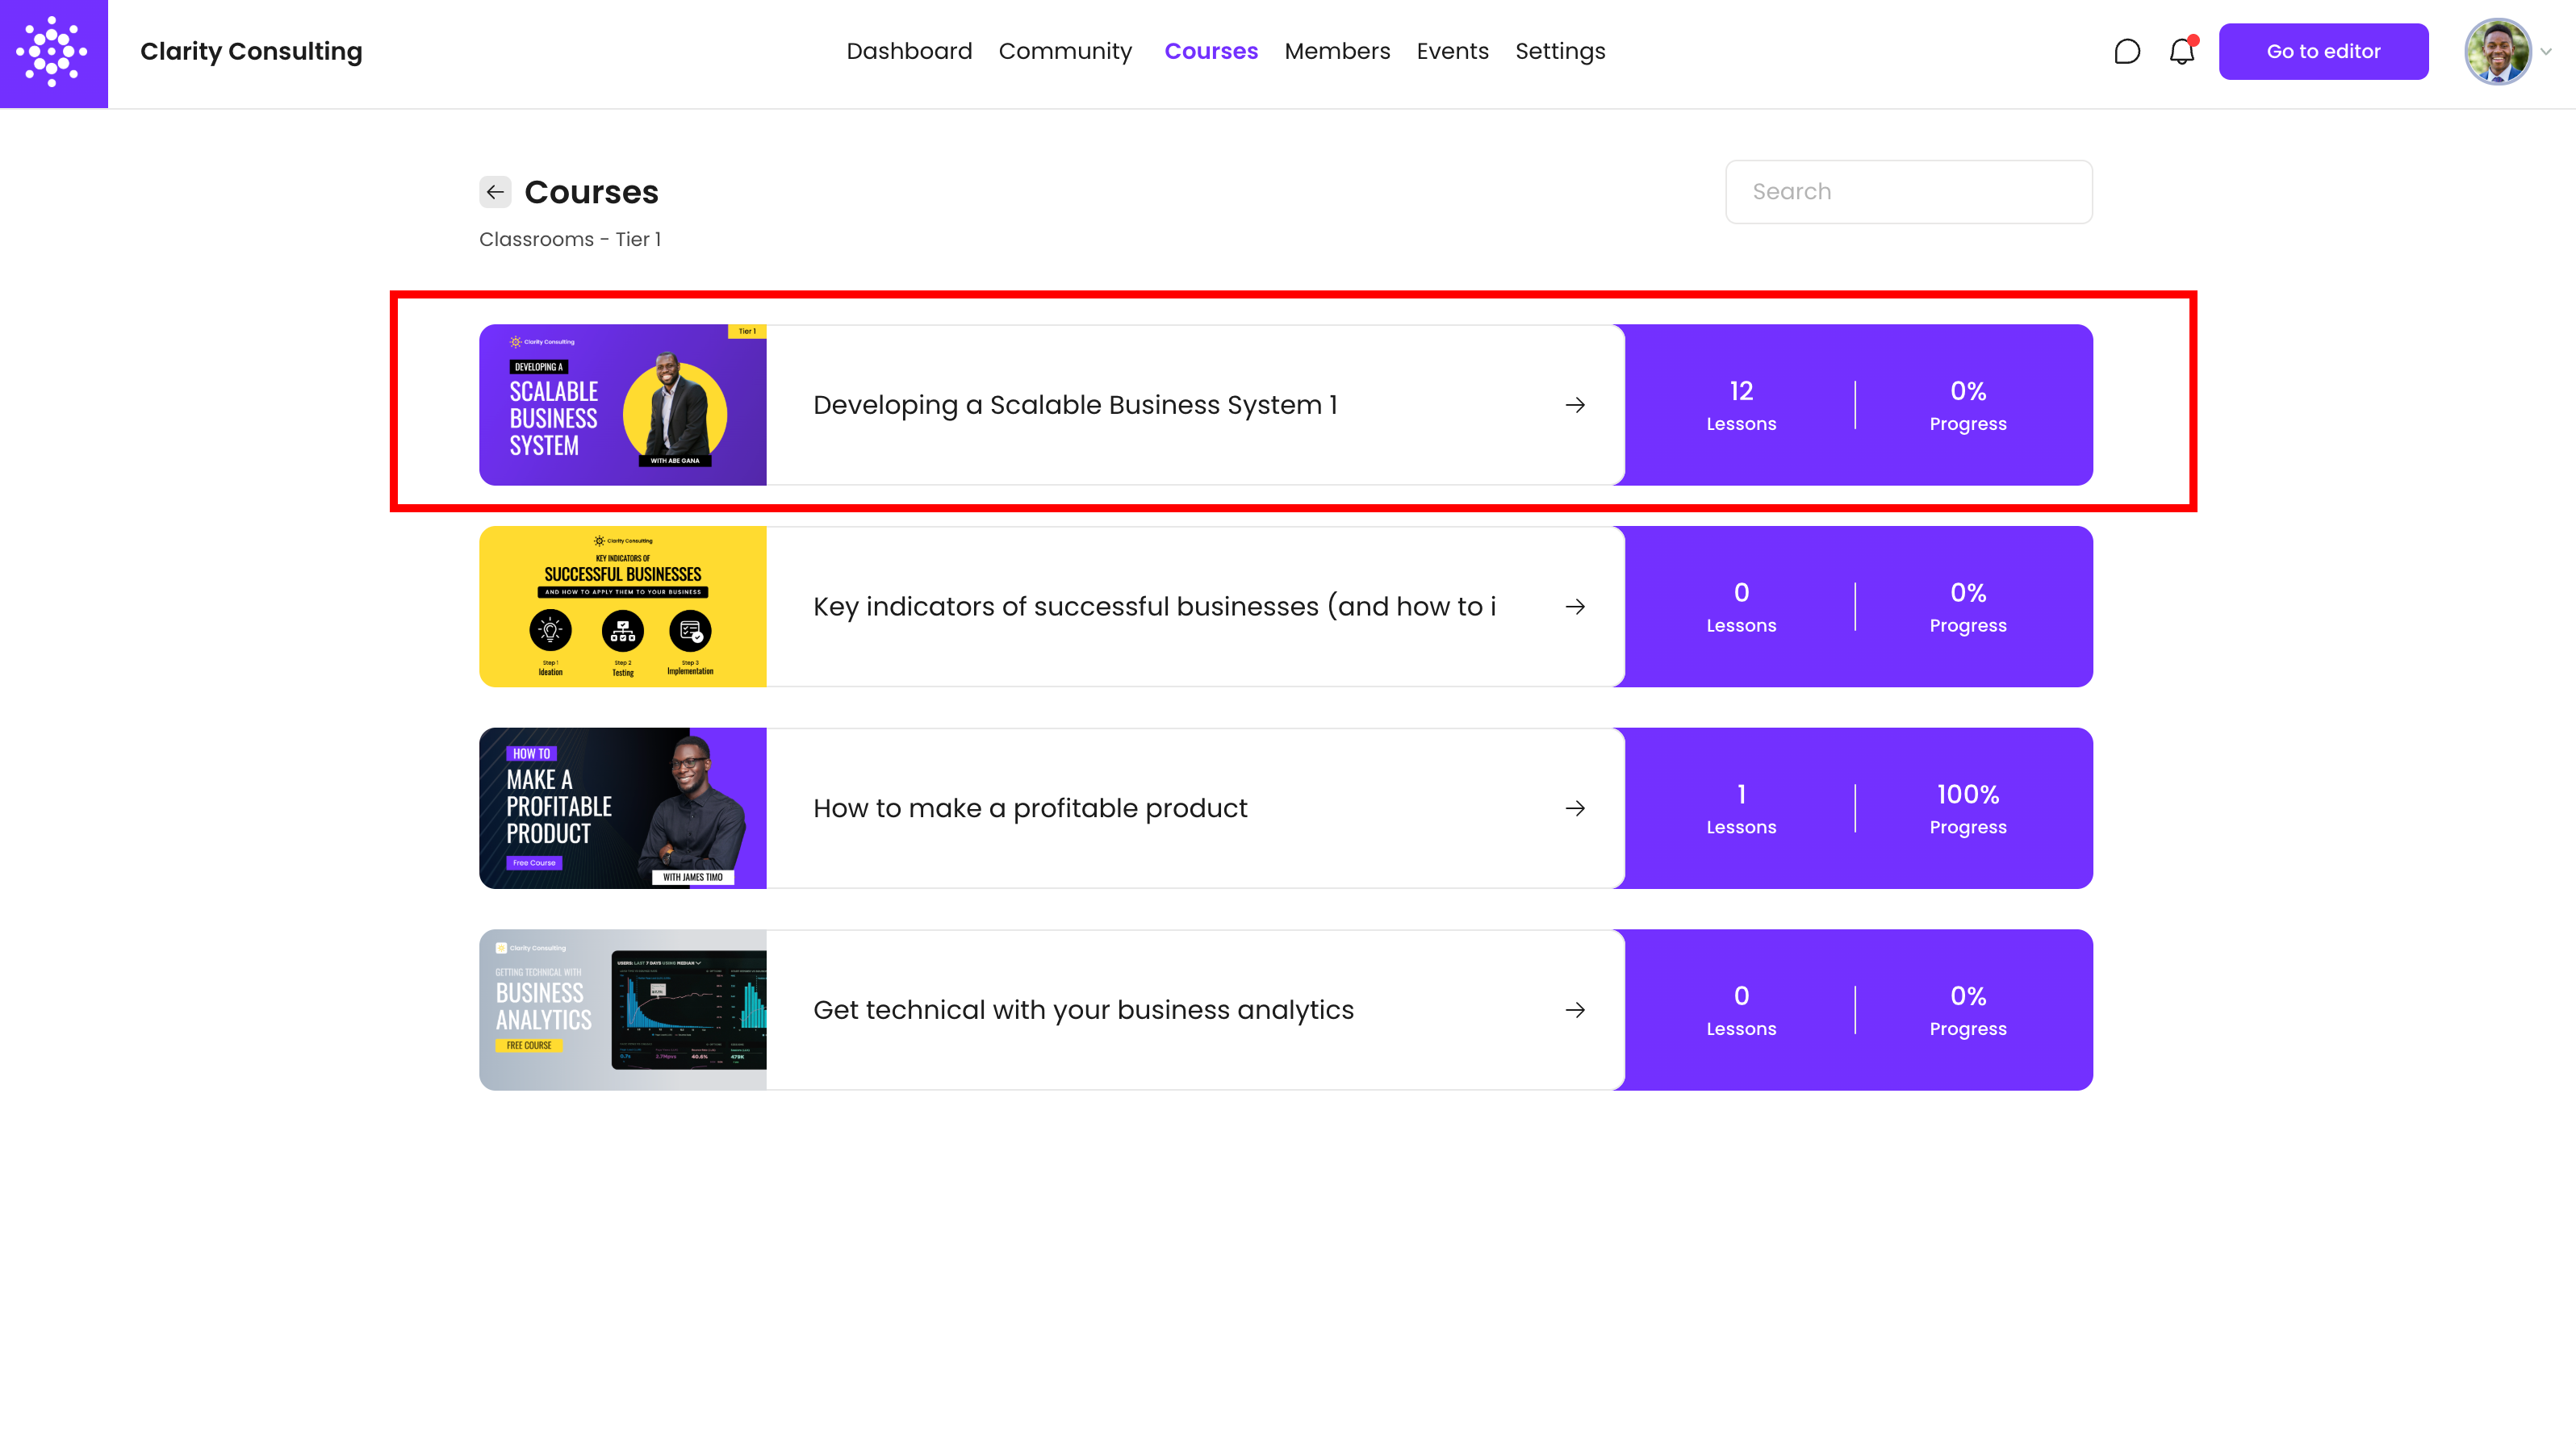Screen dimensions: 2576x1444
Task: Open the chat messages icon
Action: 2127,51
